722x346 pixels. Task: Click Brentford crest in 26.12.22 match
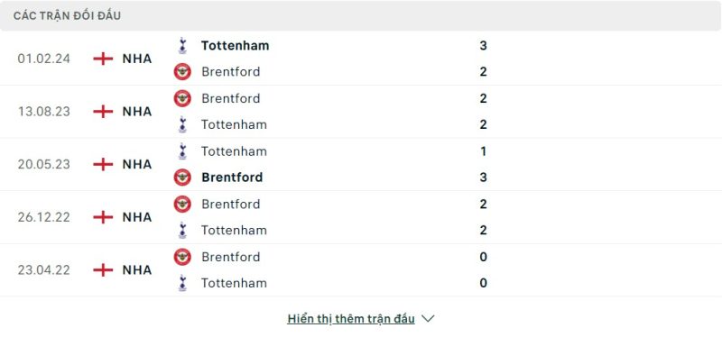(x=182, y=204)
